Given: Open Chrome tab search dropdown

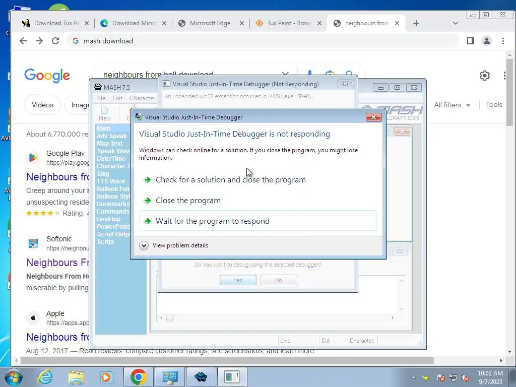Looking at the screenshot, I should (x=456, y=23).
